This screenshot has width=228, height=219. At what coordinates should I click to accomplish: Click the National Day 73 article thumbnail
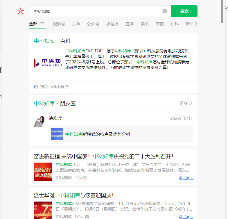tap(43, 210)
